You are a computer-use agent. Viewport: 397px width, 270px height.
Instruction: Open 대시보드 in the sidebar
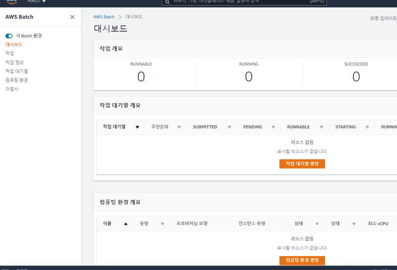pyautogui.click(x=14, y=44)
